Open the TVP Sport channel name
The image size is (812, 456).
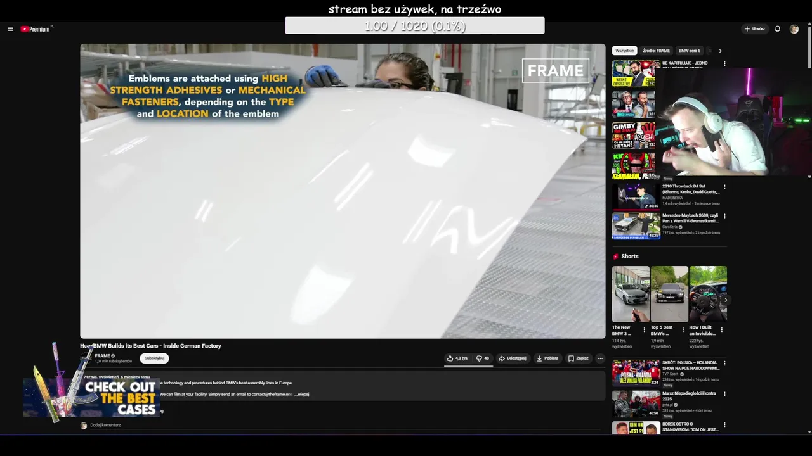[x=671, y=374]
